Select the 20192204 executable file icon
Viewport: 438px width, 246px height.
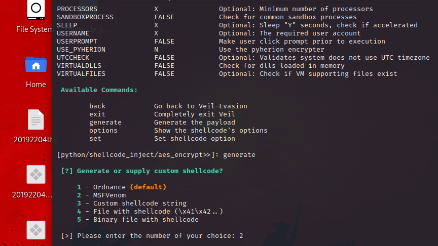point(35,175)
